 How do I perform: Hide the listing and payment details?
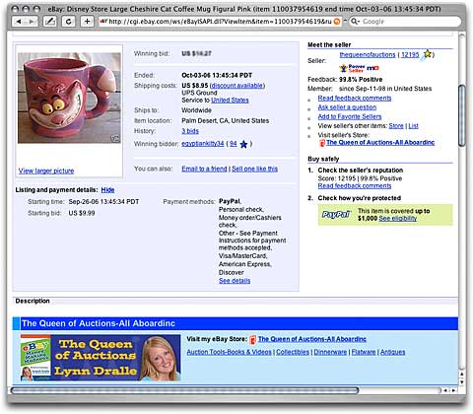point(107,190)
